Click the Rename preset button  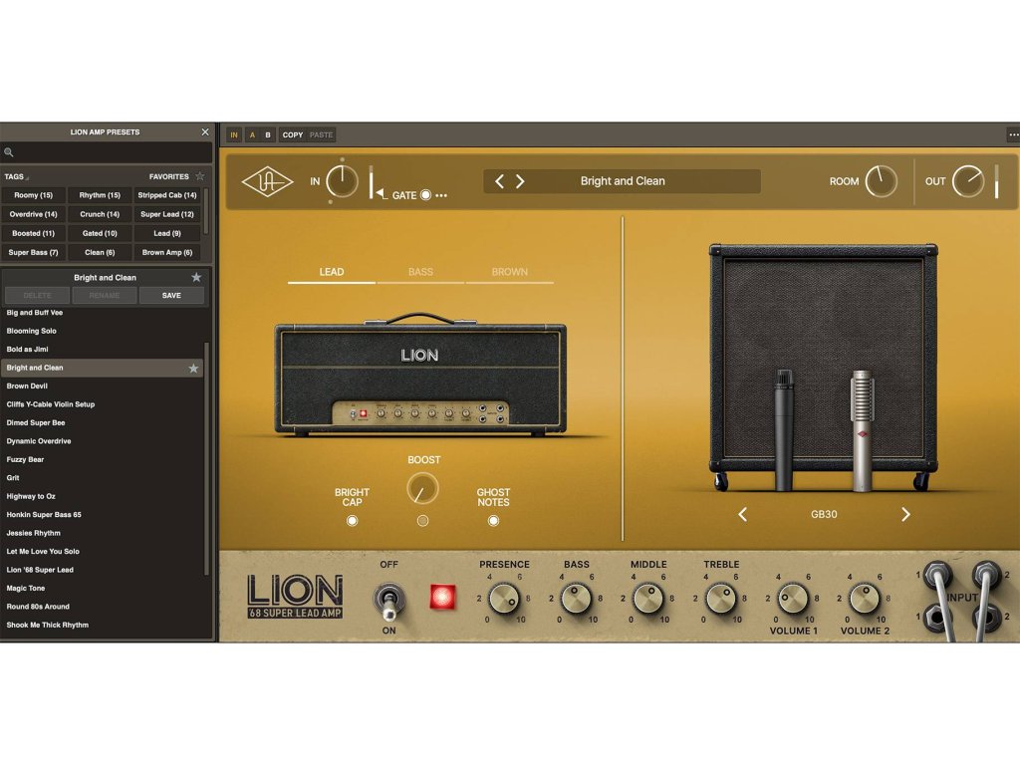(x=104, y=295)
